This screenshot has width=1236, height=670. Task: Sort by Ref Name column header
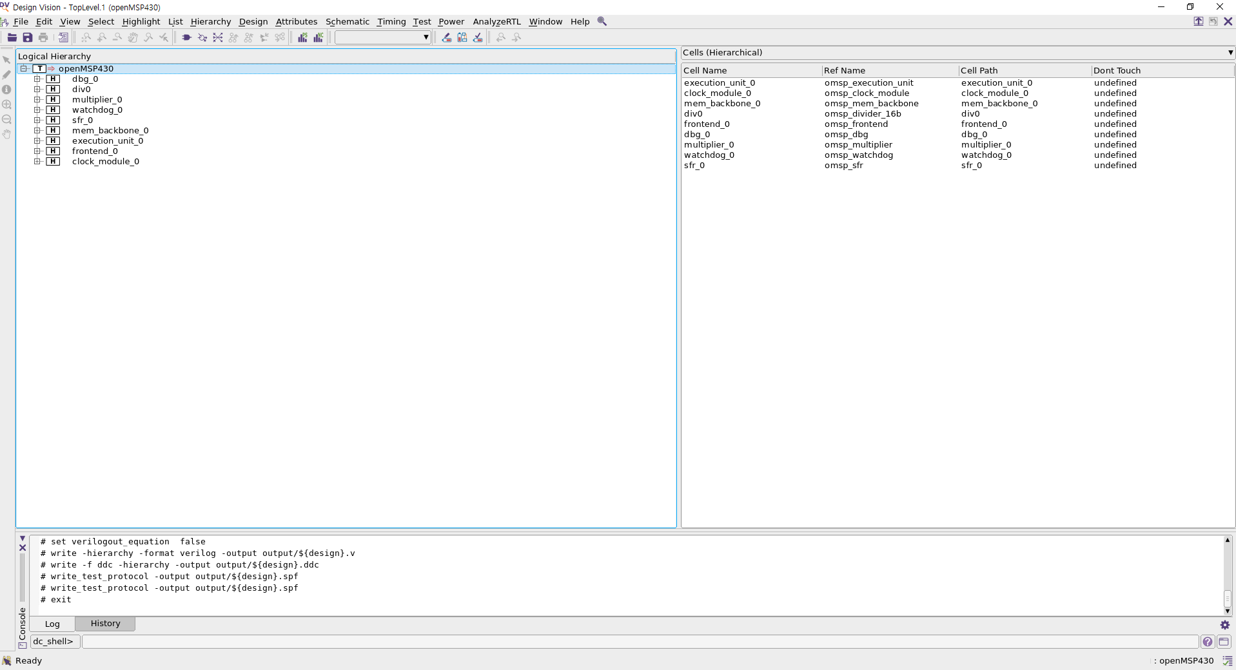(890, 71)
